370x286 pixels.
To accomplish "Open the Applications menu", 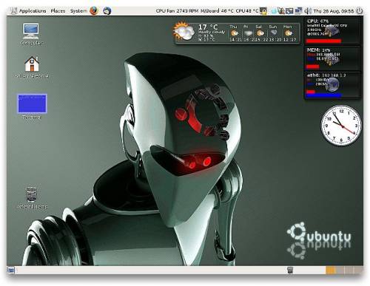I will pyautogui.click(x=33, y=11).
